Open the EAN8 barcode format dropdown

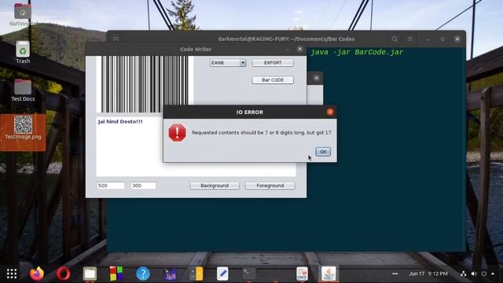click(228, 63)
